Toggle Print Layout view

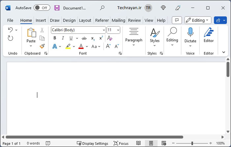pos(151,143)
